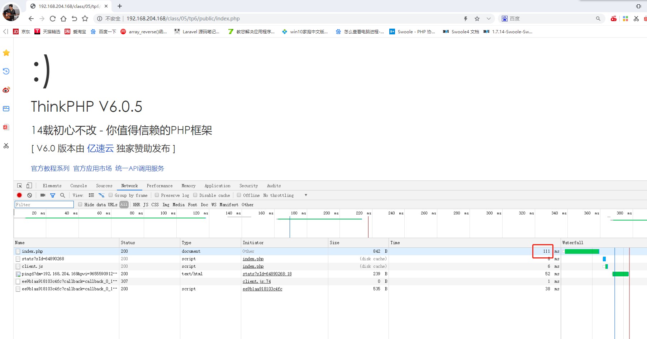
Task: Open the 亿速云 sponsor link
Action: pyautogui.click(x=100, y=149)
